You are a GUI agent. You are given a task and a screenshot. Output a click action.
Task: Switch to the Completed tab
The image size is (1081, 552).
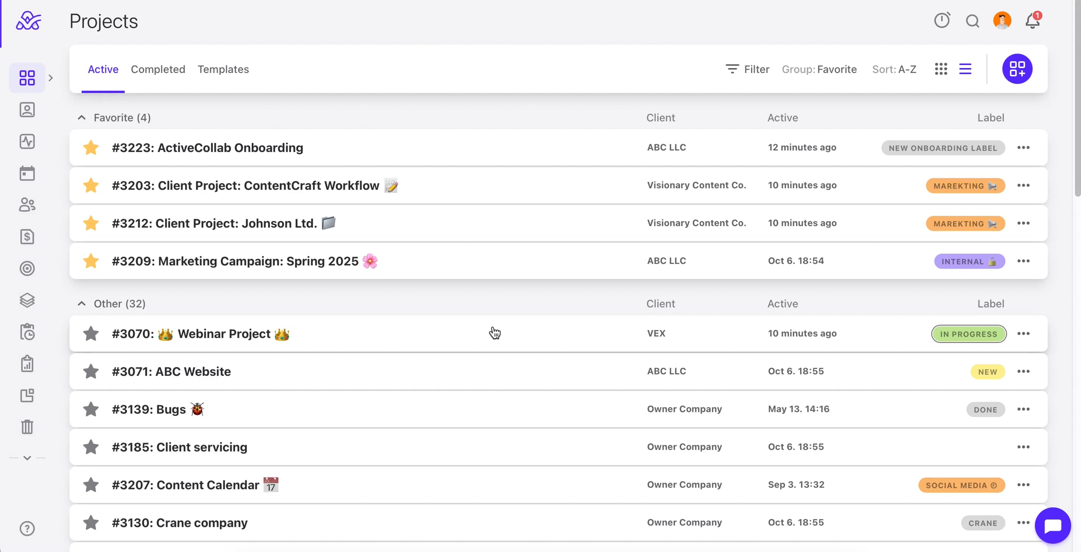[158, 69]
